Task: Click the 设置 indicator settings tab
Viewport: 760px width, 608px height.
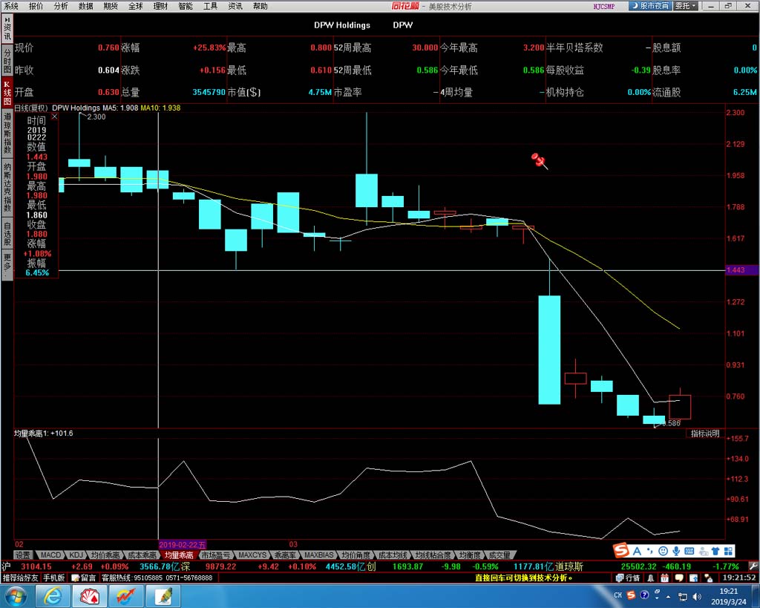Action: click(x=22, y=555)
